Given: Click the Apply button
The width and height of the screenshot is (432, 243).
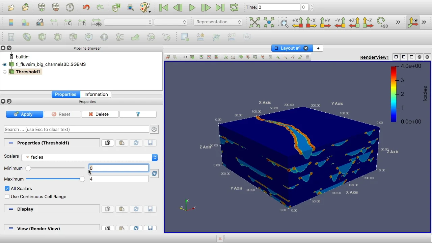Looking at the screenshot, I should [25, 114].
